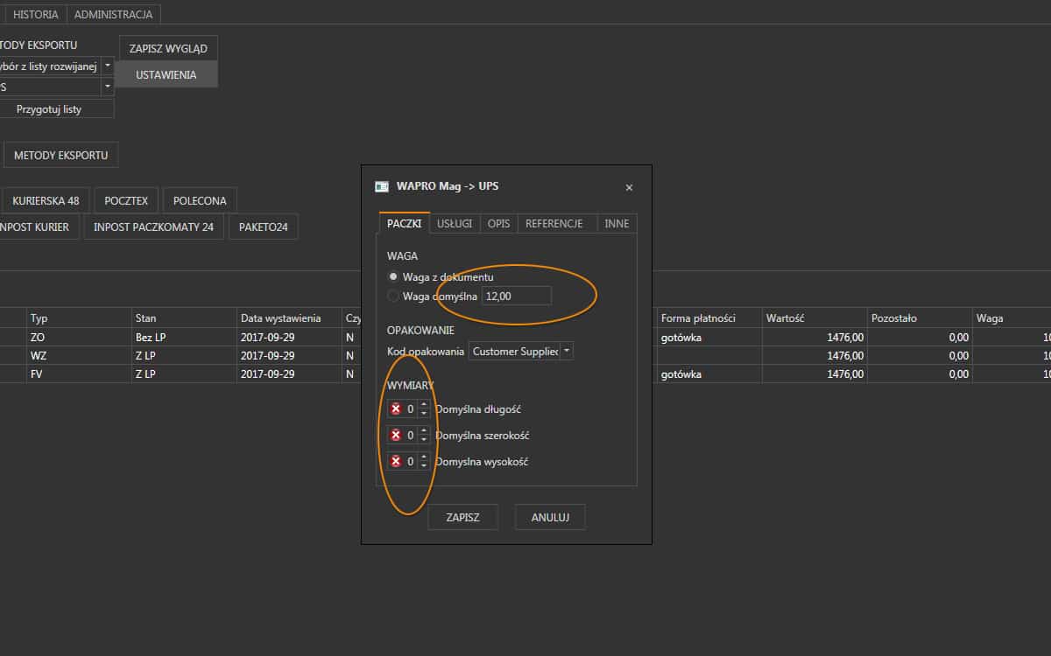1051x656 pixels.
Task: Choose INPOST PACZKOMATY 24
Action: pyautogui.click(x=154, y=227)
